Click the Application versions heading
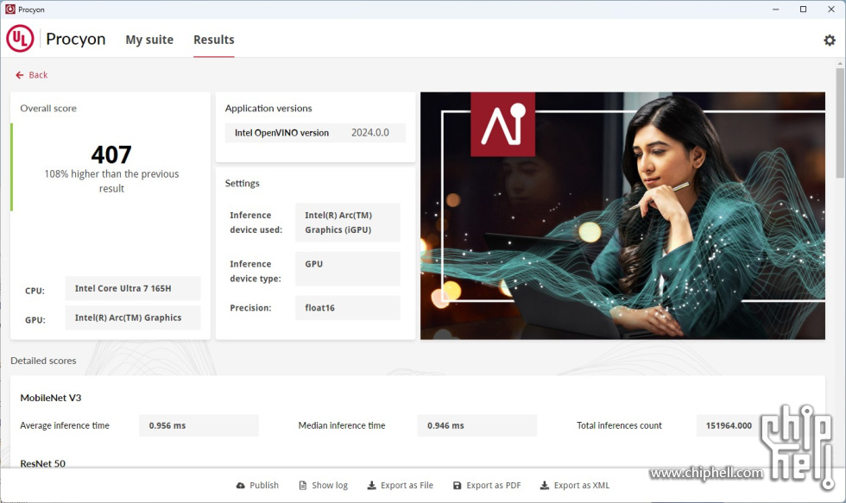The image size is (846, 503). tap(268, 109)
